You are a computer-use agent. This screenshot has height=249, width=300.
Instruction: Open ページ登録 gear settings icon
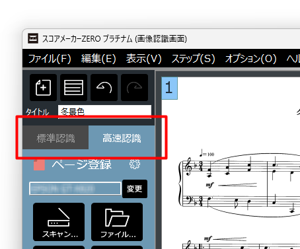[135, 164]
